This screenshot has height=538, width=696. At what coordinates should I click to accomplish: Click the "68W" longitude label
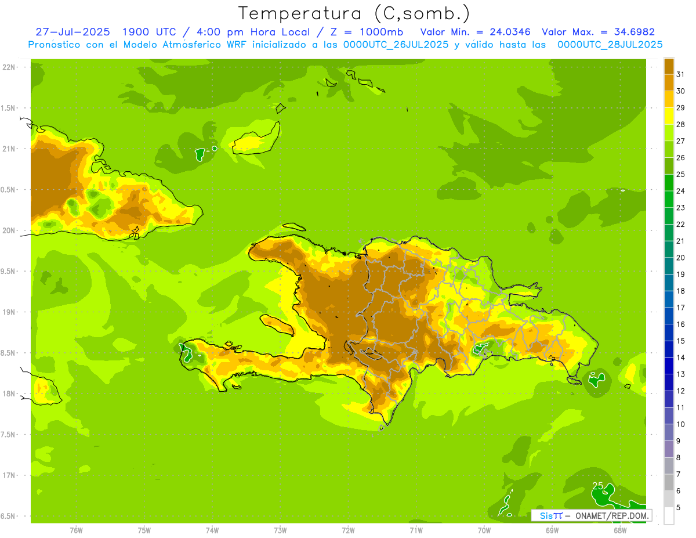point(620,530)
